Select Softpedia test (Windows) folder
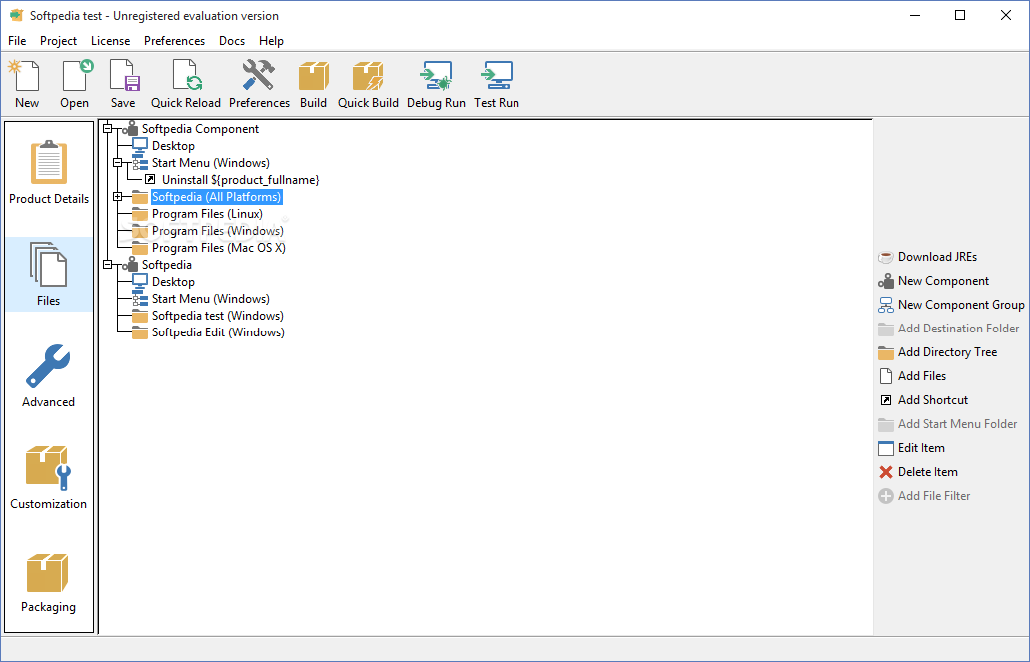The image size is (1030, 662). tap(218, 316)
